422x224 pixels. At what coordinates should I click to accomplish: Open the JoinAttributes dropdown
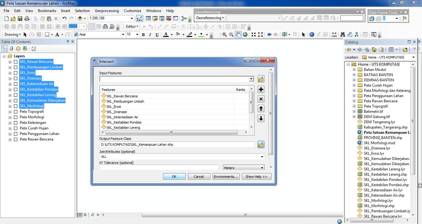tap(262, 157)
